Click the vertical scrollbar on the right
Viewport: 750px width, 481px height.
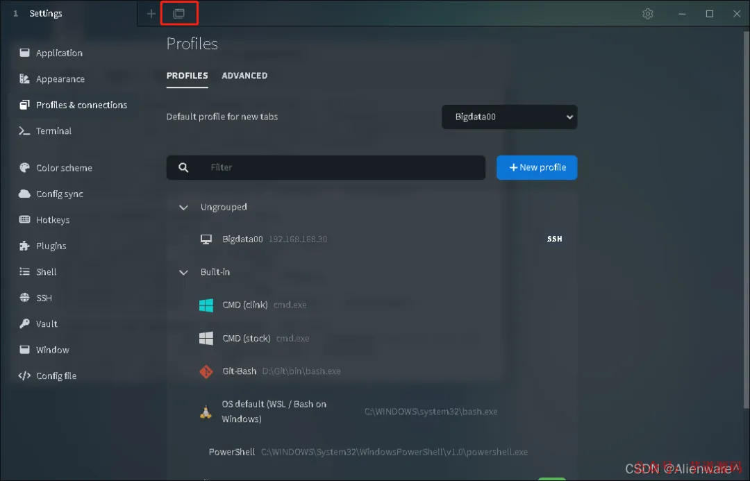point(747,219)
